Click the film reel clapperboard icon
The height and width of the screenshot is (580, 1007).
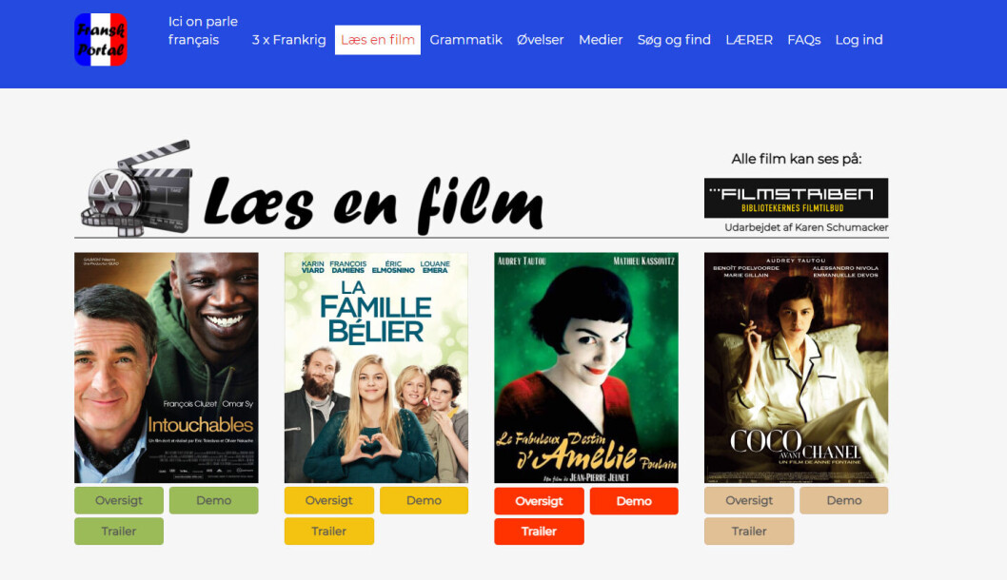[137, 188]
